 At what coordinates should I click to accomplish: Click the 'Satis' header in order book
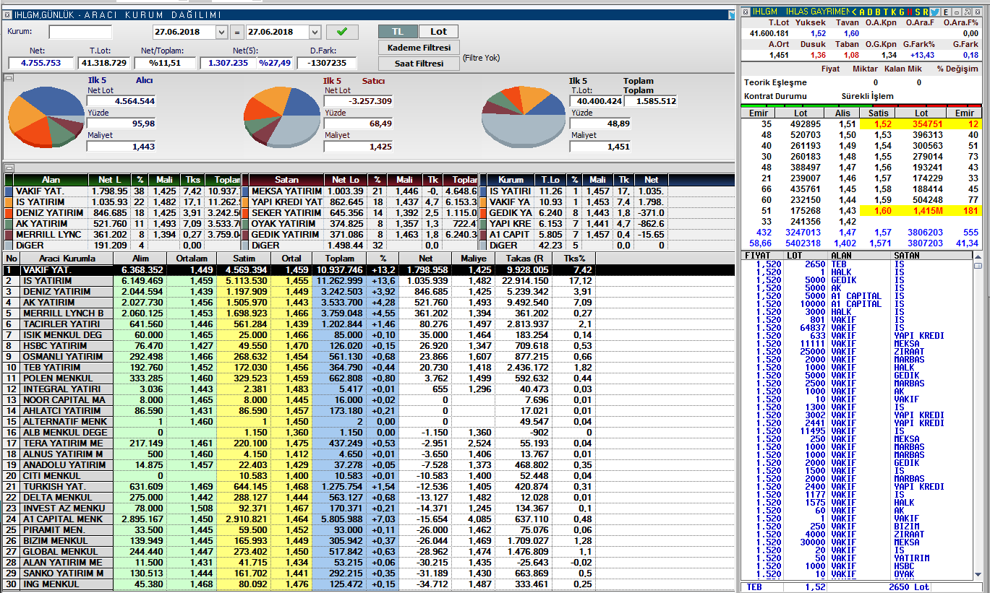[877, 113]
